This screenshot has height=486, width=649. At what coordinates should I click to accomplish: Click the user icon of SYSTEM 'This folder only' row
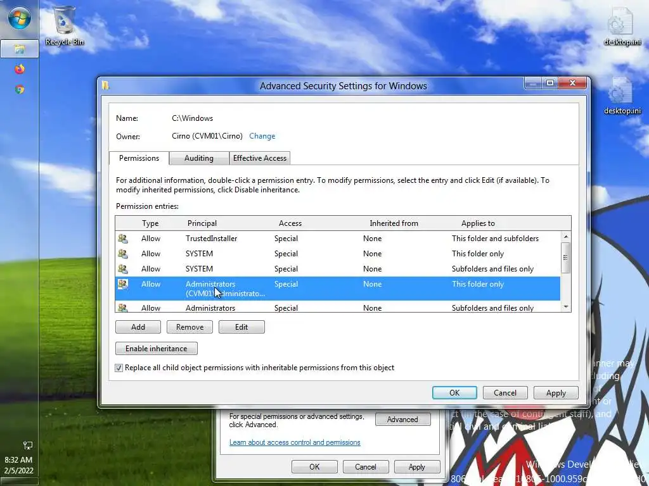[x=122, y=254]
